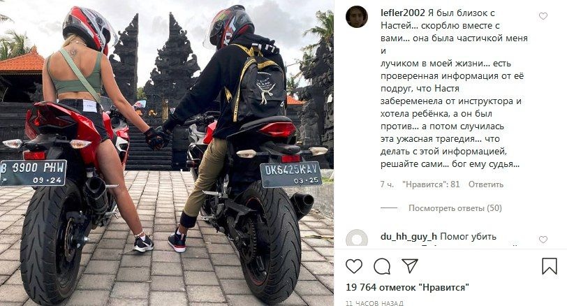The width and height of the screenshot is (567, 306).
Task: Open comments with the speech bubble icon
Action: pos(382,267)
